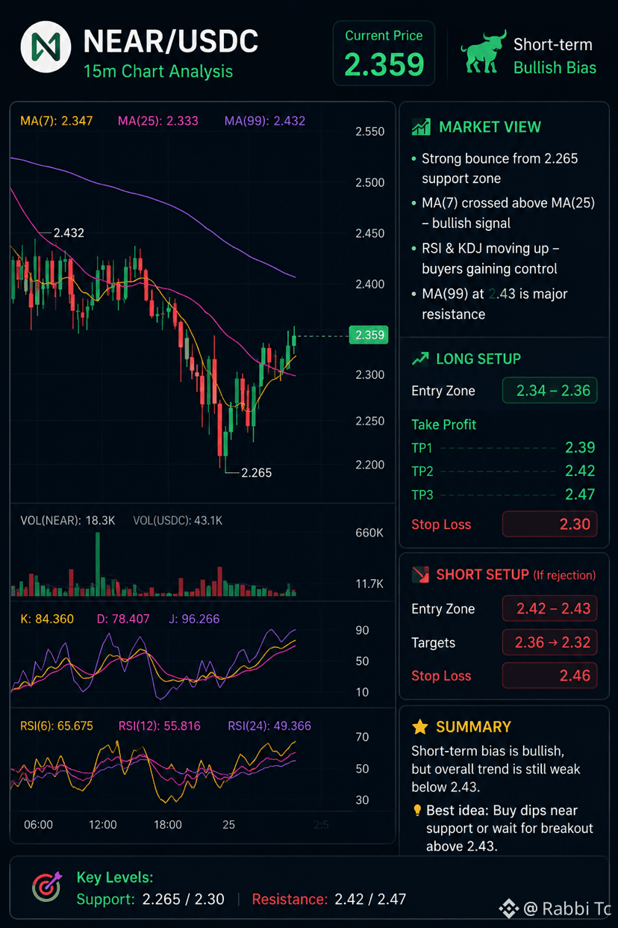
Task: Click the 06:00 time axis label
Action: coord(38,825)
